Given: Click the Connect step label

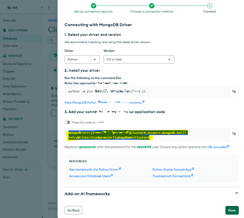Looking at the screenshot, I should pyautogui.click(x=209, y=12).
